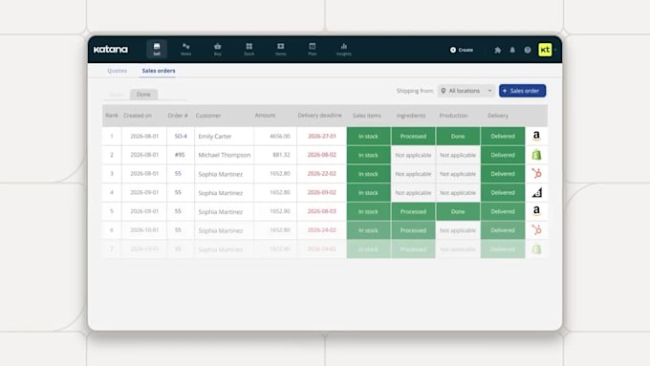
Task: Expand the account menu arrow beside kt avatar
Action: click(555, 50)
